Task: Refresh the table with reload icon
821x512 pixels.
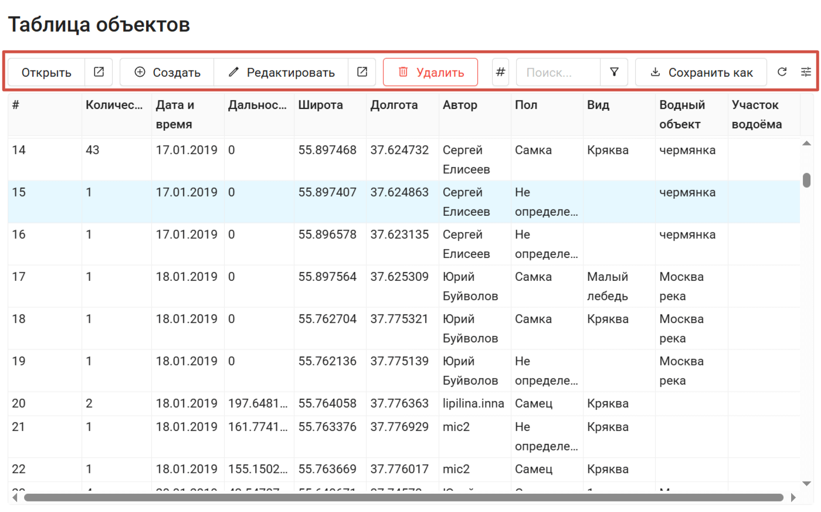Action: [782, 72]
